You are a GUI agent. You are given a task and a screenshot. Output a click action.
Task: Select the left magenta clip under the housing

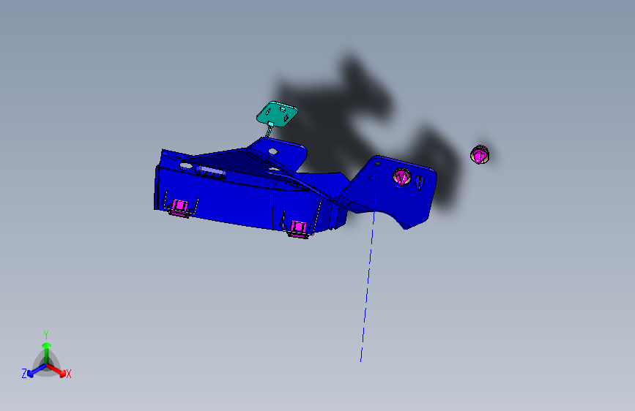pos(179,207)
